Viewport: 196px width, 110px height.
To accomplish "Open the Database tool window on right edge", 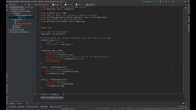I will coord(189,28).
